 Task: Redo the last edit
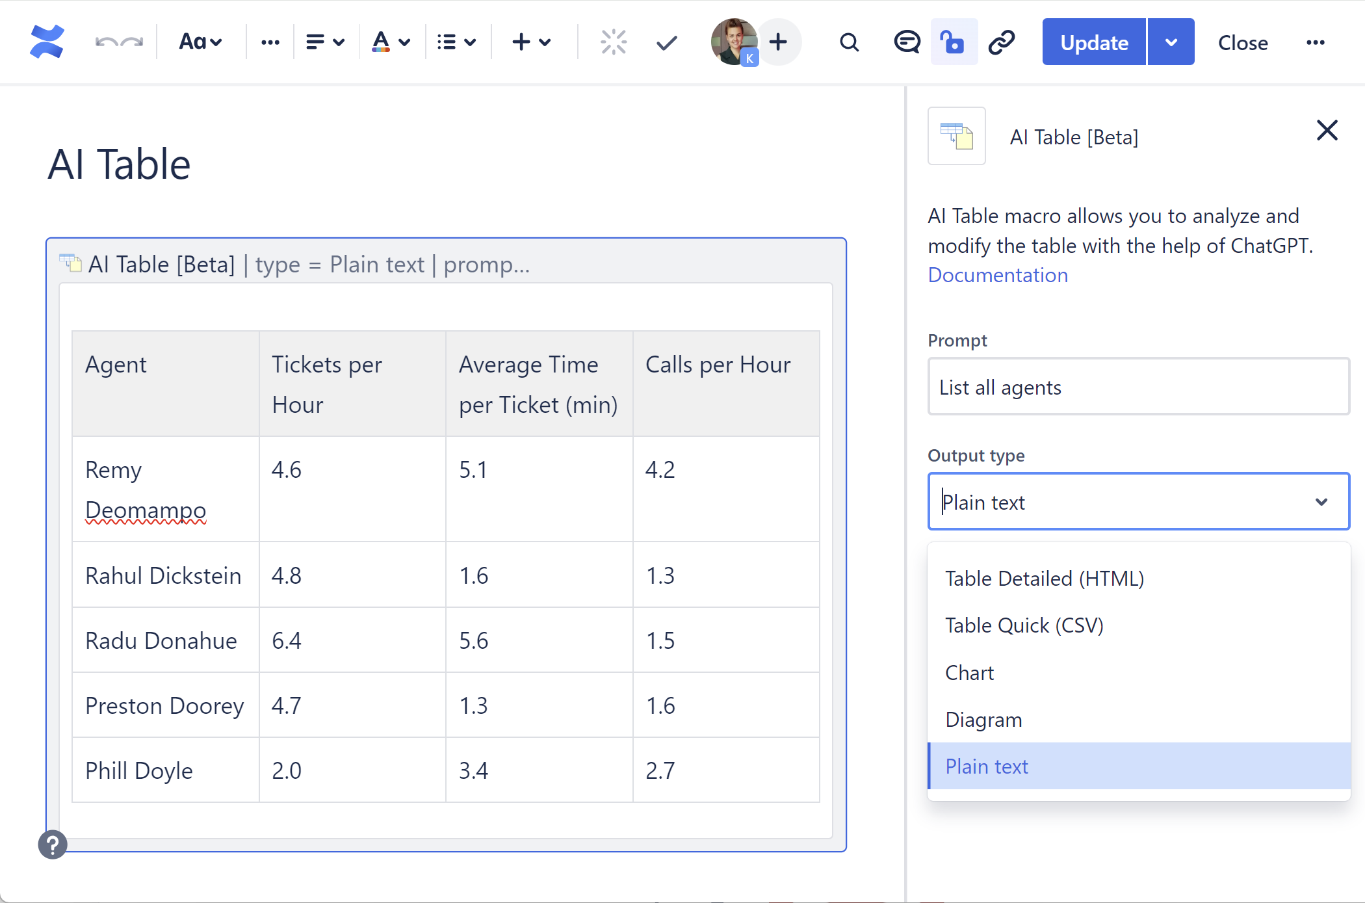[x=133, y=42]
